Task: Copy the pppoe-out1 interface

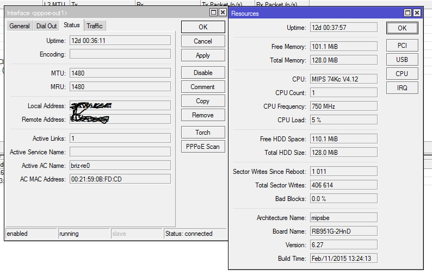Action: point(202,101)
